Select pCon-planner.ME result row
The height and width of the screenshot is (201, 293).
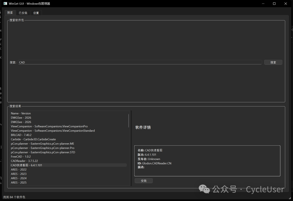coord(69,144)
